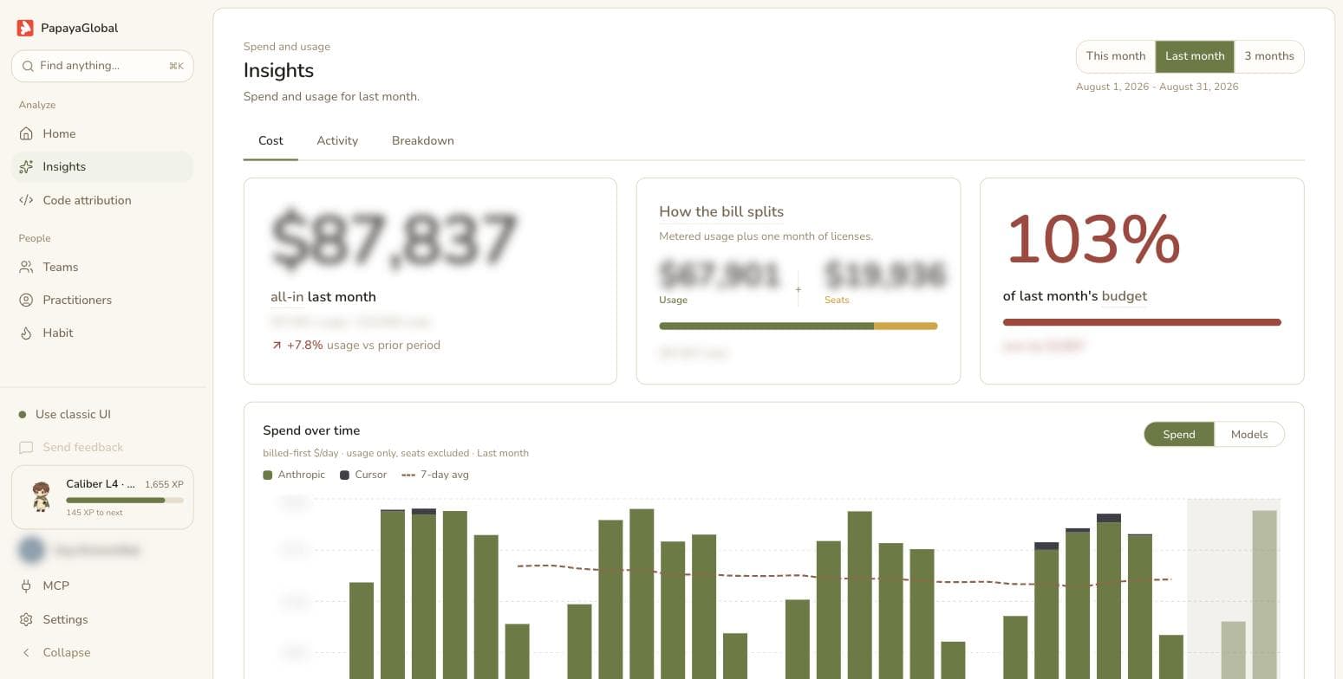
Task: Toggle 7-day avg line in legend
Action: [435, 475]
